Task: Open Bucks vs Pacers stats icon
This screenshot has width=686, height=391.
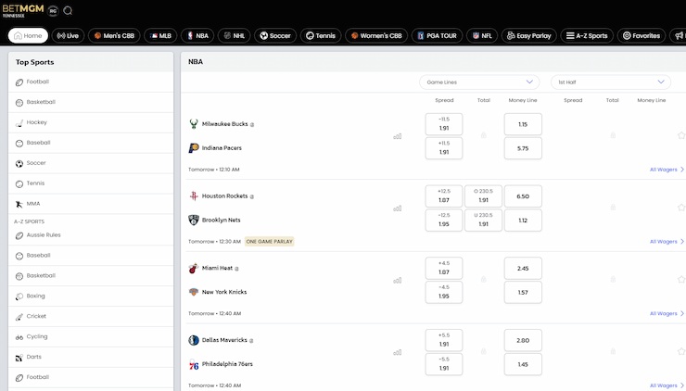Action: point(398,136)
